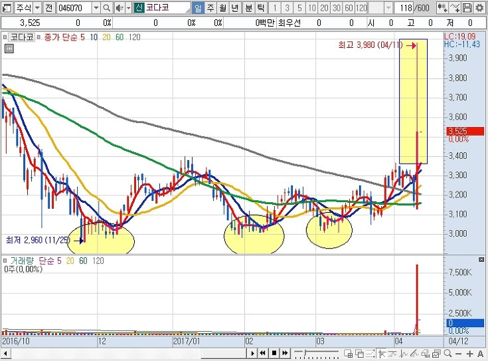Open the data table grid icon
488x361 pixels.
click(9, 49)
